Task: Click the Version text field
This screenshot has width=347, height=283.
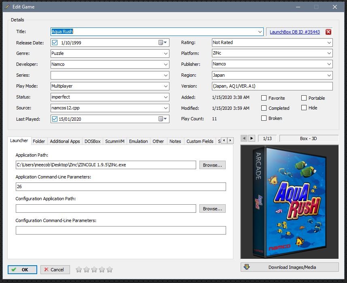Action: click(272, 86)
